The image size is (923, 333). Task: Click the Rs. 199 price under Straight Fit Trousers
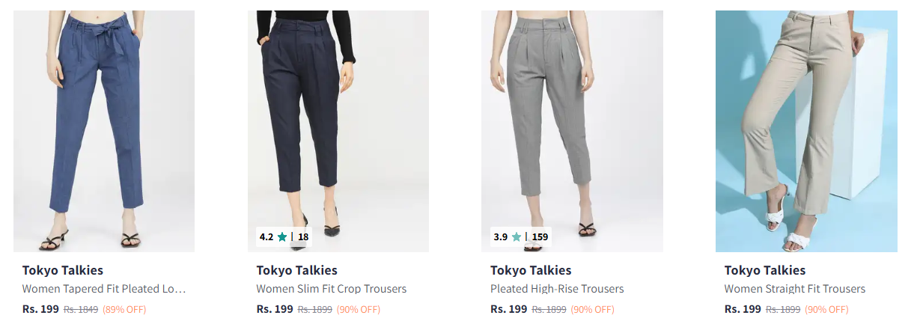coord(743,309)
